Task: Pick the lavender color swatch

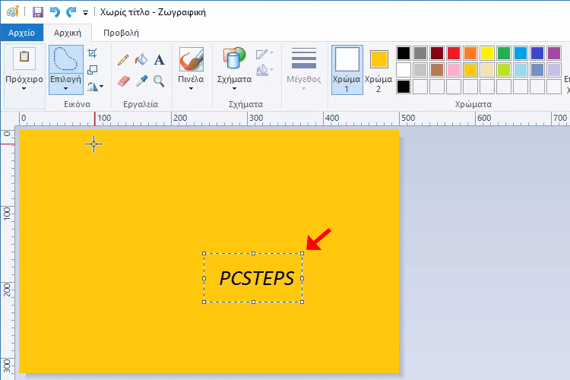Action: click(554, 70)
